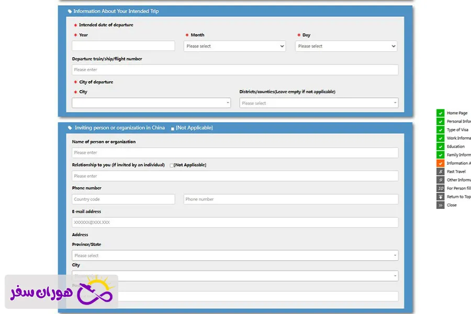Focus the E-mail address input field

(x=235, y=222)
